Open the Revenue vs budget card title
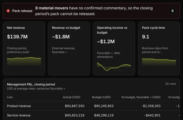The height and width of the screenshot is (120, 183). click(x=66, y=28)
